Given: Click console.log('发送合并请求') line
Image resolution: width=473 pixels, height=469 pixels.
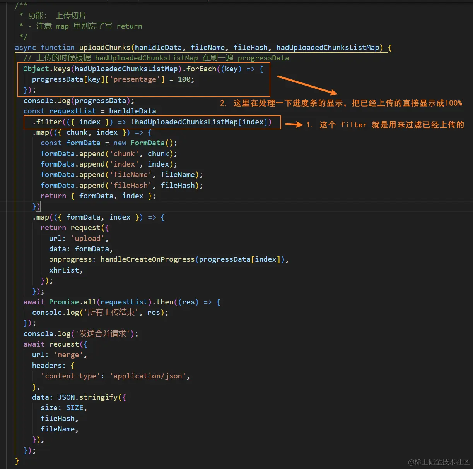Looking at the screenshot, I should [x=81, y=334].
